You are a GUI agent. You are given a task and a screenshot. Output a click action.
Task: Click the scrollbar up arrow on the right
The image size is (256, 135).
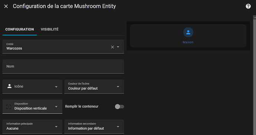point(255,17)
